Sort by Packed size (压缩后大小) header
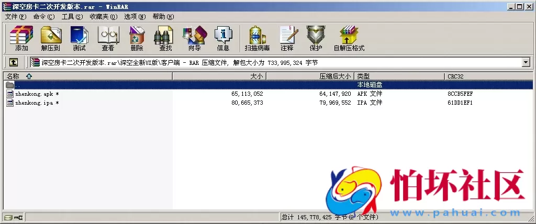Viewport: 536px width, 224px height. point(310,76)
